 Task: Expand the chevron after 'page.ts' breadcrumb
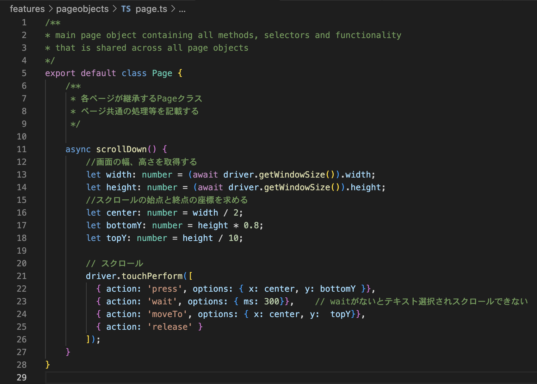173,9
